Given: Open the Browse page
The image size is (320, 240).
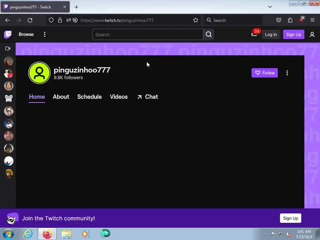Looking at the screenshot, I should pyautogui.click(x=26, y=34).
